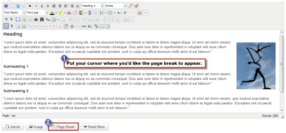Click the scissors cut icon
This screenshot has width=286, height=133.
coord(69,13)
